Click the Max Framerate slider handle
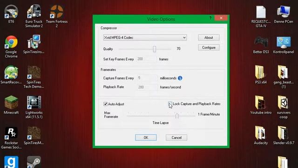Viewport: 298px width, 168px height. tap(177, 115)
